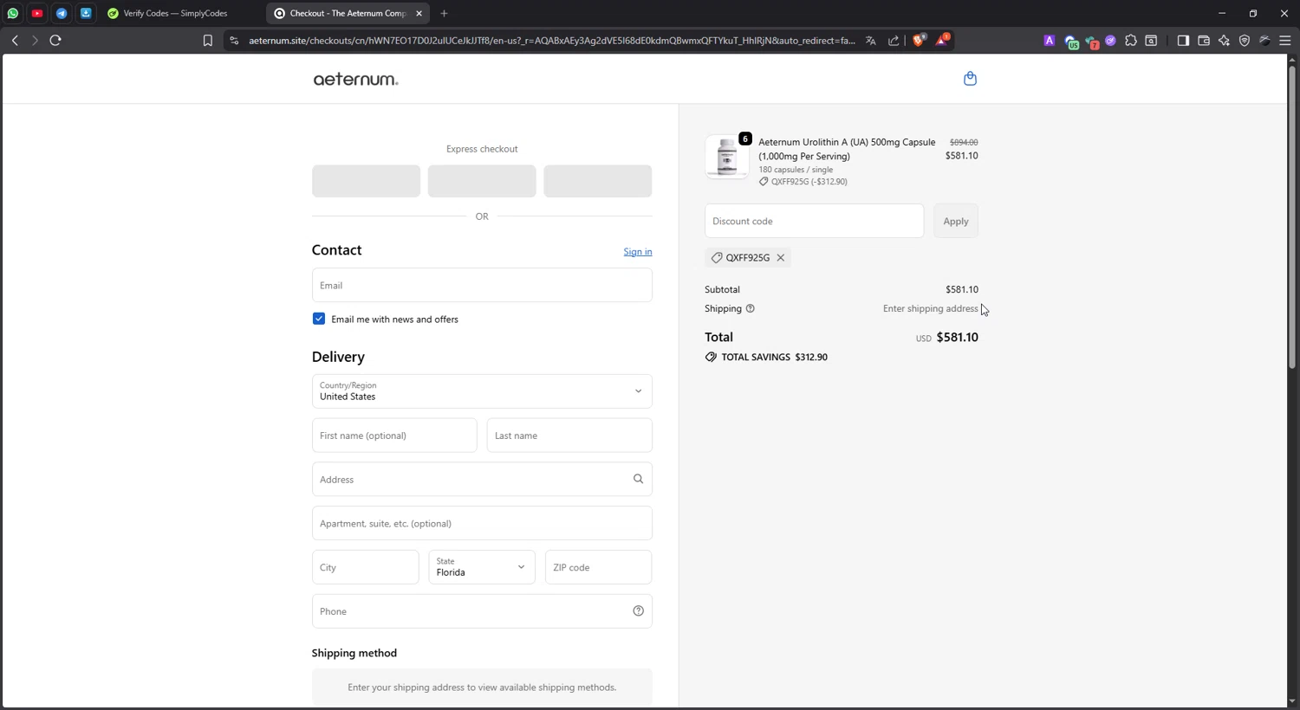Image resolution: width=1300 pixels, height=710 pixels.
Task: Click the first express checkout button
Action: click(x=366, y=182)
